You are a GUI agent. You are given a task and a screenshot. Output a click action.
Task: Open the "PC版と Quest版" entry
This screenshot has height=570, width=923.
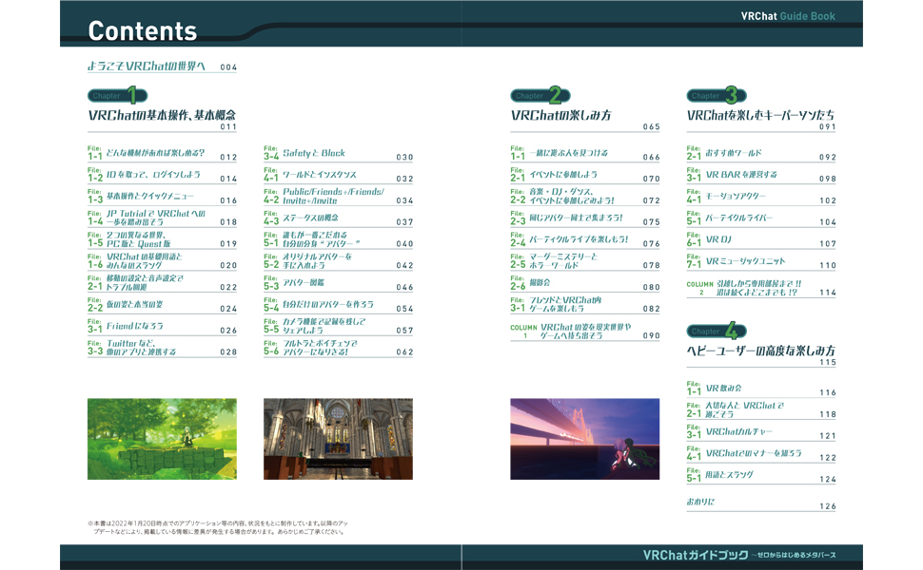(x=138, y=243)
